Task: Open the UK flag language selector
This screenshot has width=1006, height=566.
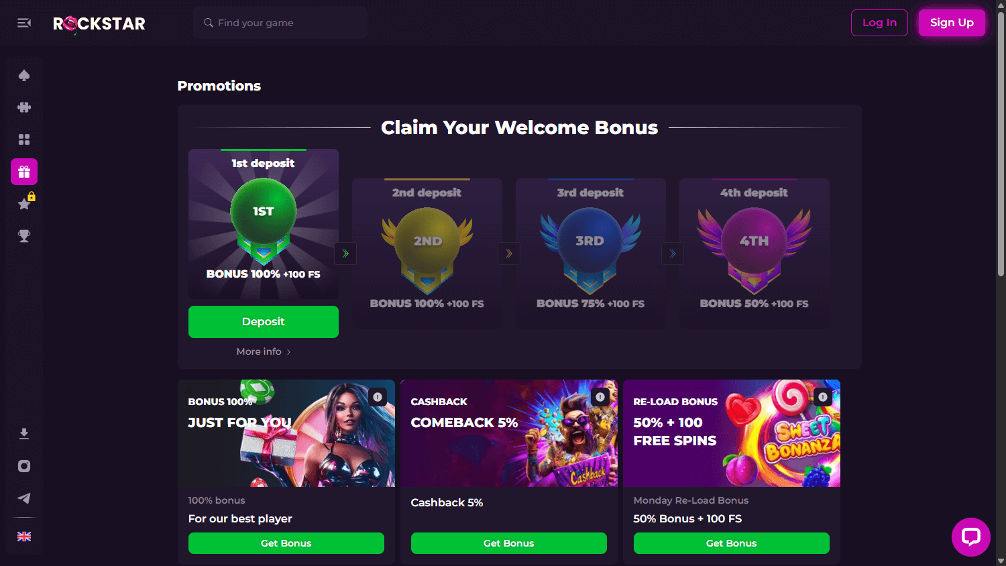Action: pyautogui.click(x=24, y=536)
